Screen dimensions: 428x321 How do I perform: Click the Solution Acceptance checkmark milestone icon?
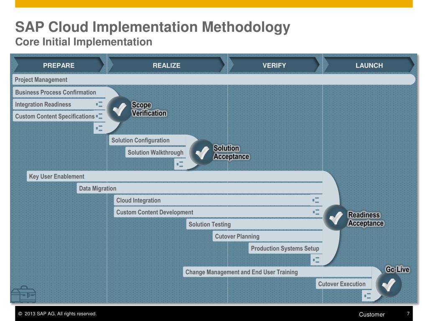click(202, 152)
